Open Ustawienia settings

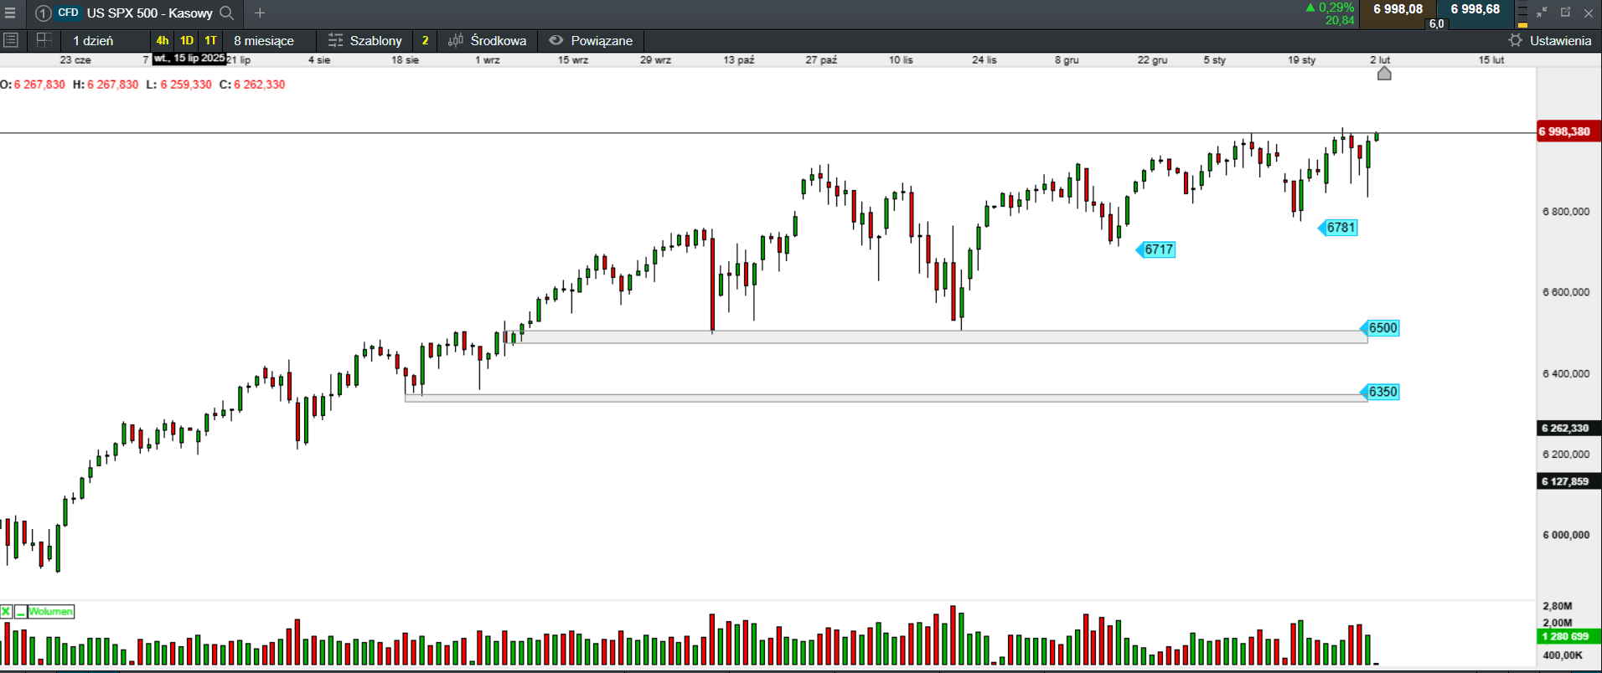point(1550,40)
